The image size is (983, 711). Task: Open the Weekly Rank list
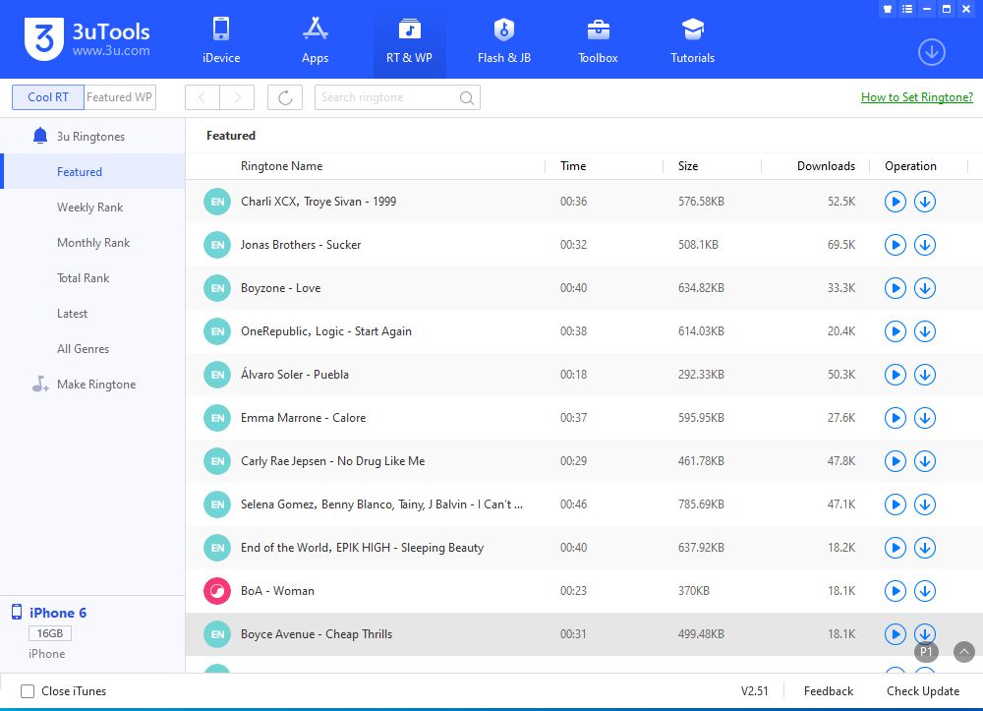(89, 207)
